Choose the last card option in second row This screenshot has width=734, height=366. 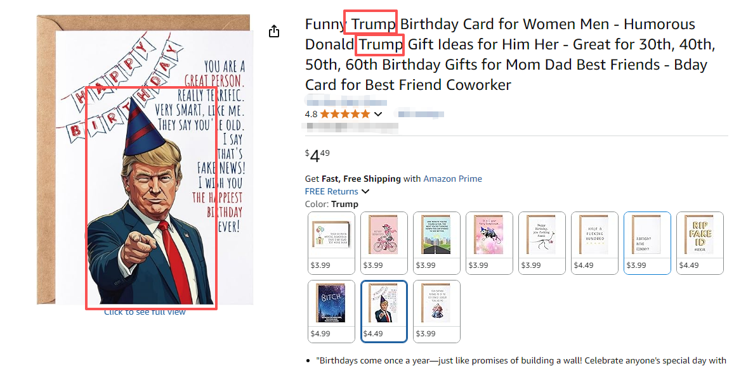click(436, 311)
